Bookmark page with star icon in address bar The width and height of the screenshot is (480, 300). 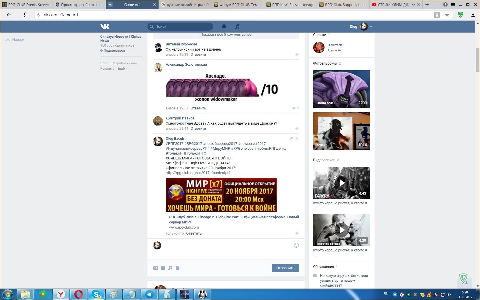coord(447,15)
